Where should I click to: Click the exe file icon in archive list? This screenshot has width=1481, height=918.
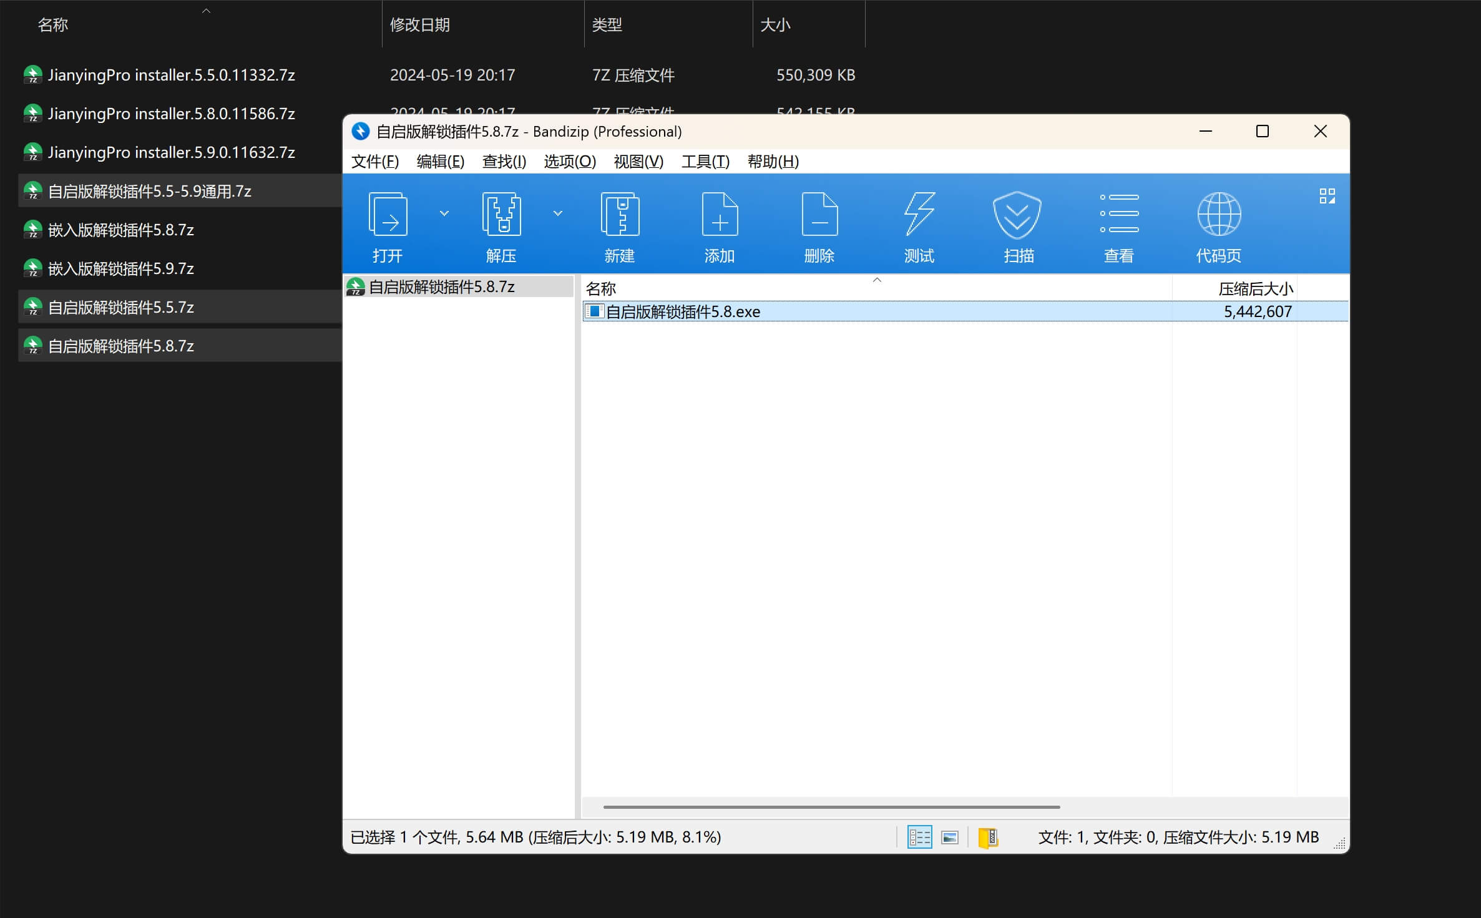(595, 311)
